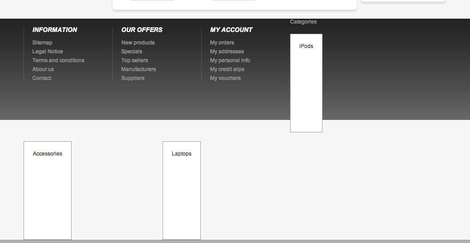470x243 pixels.
Task: Open the Contact link in the footer
Action: pos(42,78)
